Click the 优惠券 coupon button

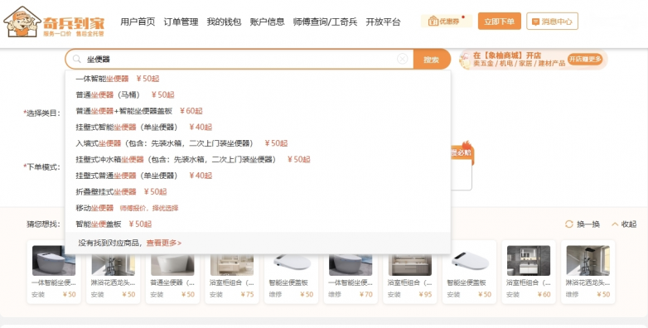447,21
